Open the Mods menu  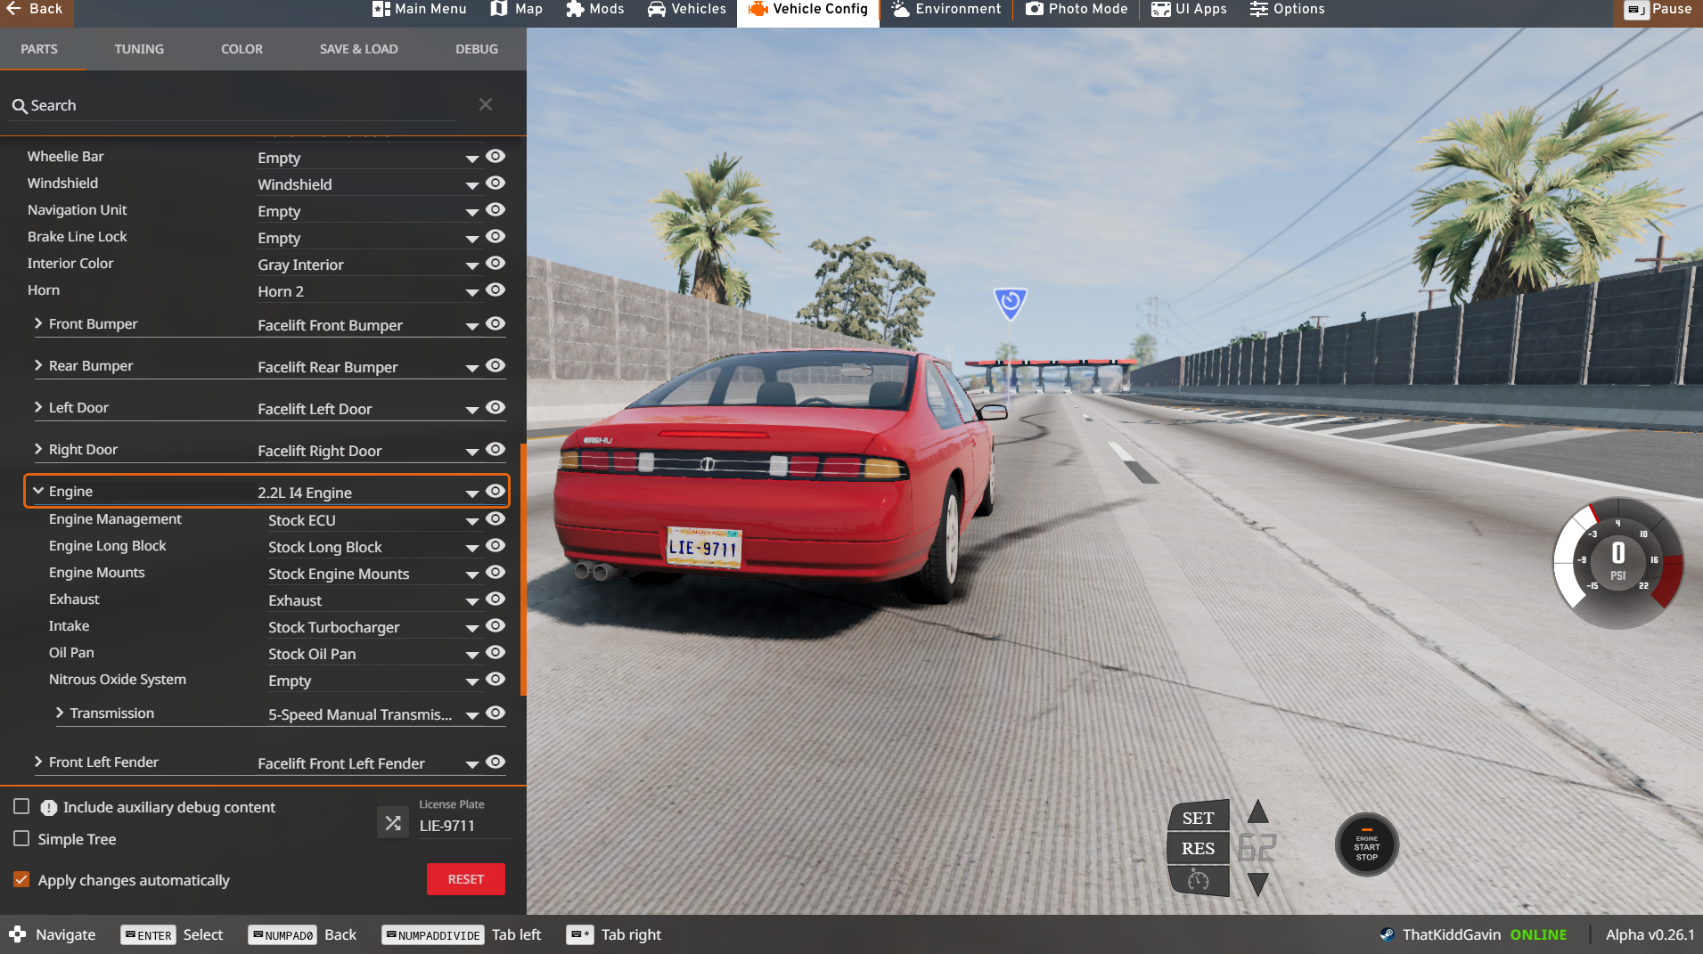(x=595, y=9)
